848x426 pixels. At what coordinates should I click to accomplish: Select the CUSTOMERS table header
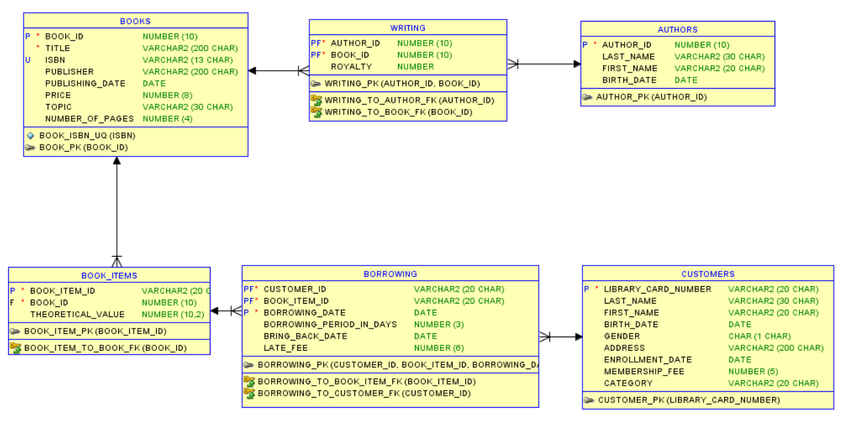click(x=707, y=274)
